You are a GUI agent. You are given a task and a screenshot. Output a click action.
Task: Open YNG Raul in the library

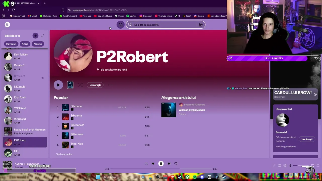coord(25,110)
